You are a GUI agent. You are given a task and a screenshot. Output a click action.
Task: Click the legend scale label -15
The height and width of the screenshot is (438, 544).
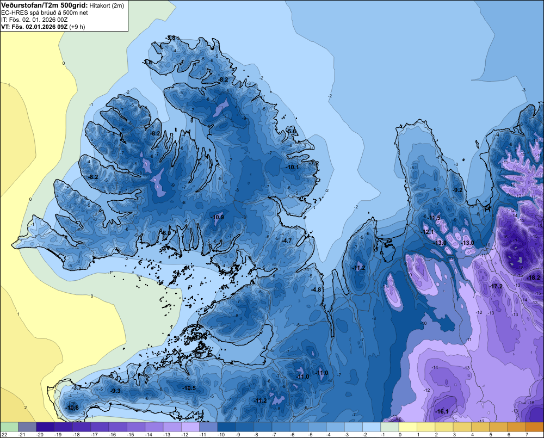[x=131, y=435]
